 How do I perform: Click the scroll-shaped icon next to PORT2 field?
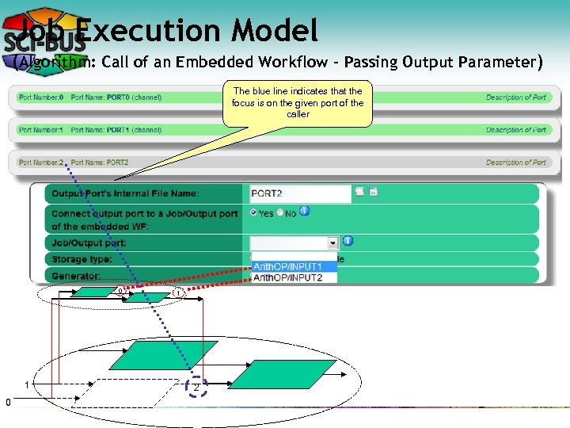click(359, 192)
